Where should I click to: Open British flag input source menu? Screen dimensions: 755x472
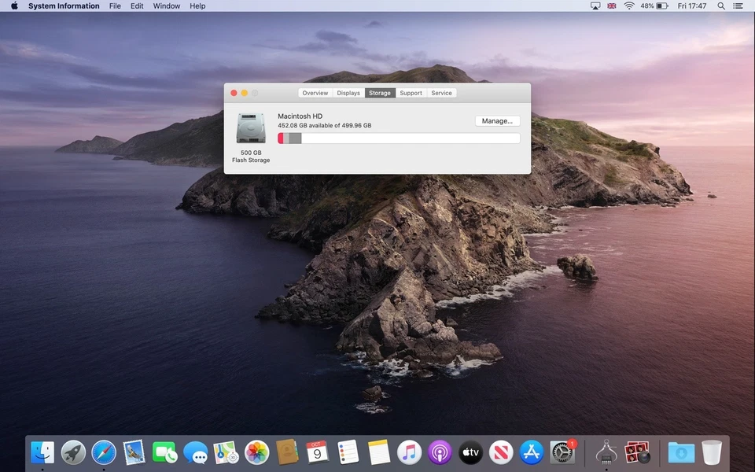point(612,6)
